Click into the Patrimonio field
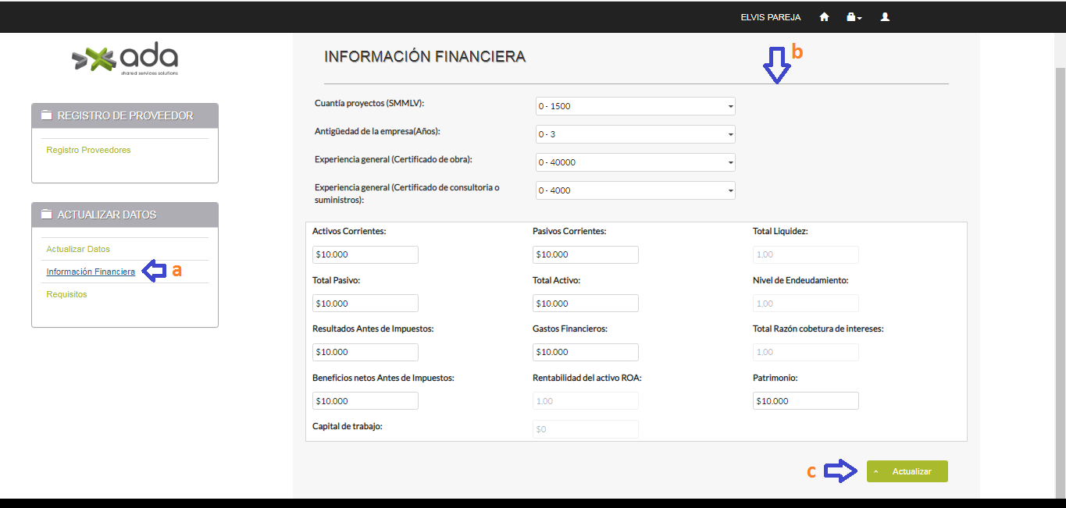 tap(805, 401)
